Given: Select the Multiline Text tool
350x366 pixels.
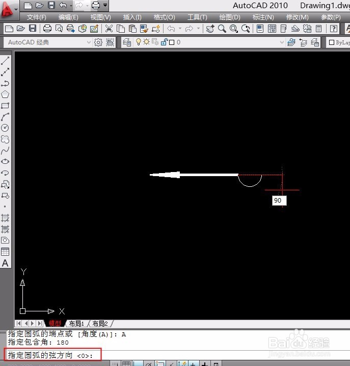Looking at the screenshot, I should 5,263.
